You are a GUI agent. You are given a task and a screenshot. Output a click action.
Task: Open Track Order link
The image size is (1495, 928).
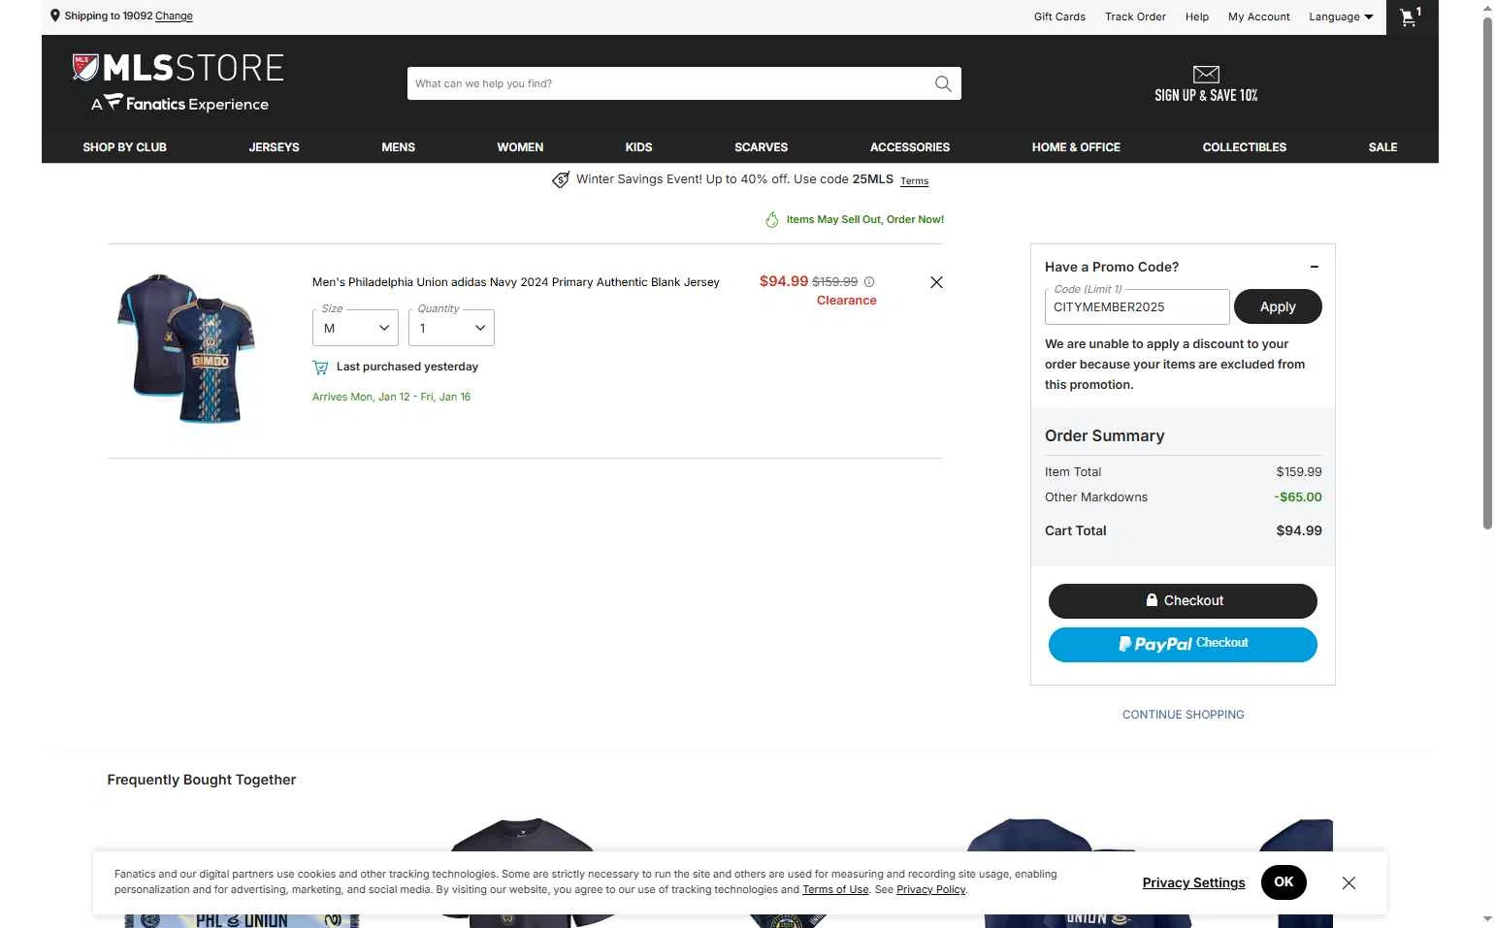[1135, 16]
